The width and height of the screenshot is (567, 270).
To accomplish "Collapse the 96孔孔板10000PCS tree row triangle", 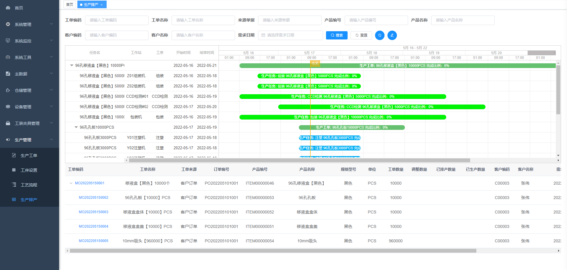I will tap(76, 127).
